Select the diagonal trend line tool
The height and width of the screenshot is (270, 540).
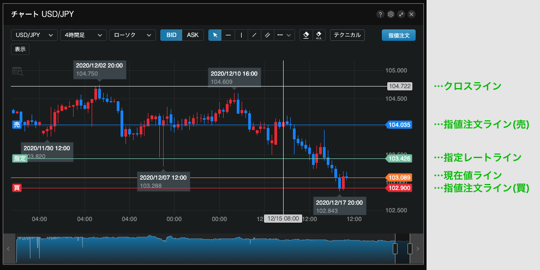(254, 35)
